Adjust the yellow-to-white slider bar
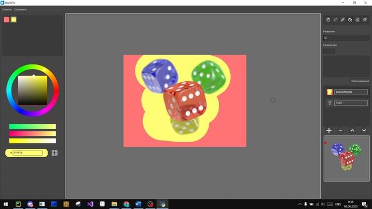The image size is (372, 209). tap(33, 141)
